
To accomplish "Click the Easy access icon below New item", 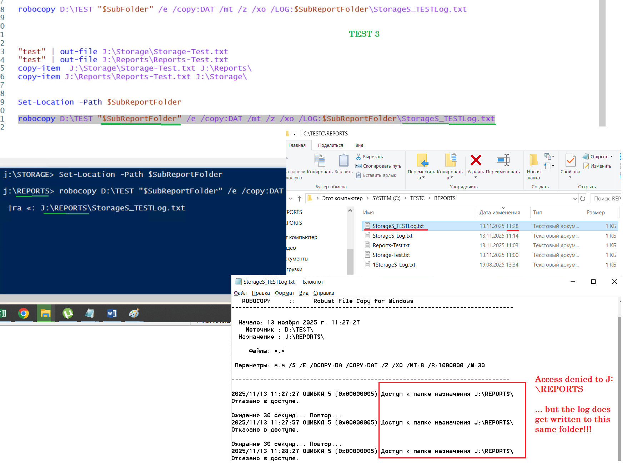I will (548, 166).
